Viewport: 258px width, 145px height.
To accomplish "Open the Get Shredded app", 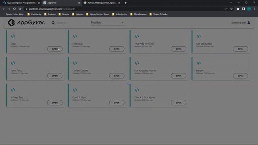I will point(240,49).
